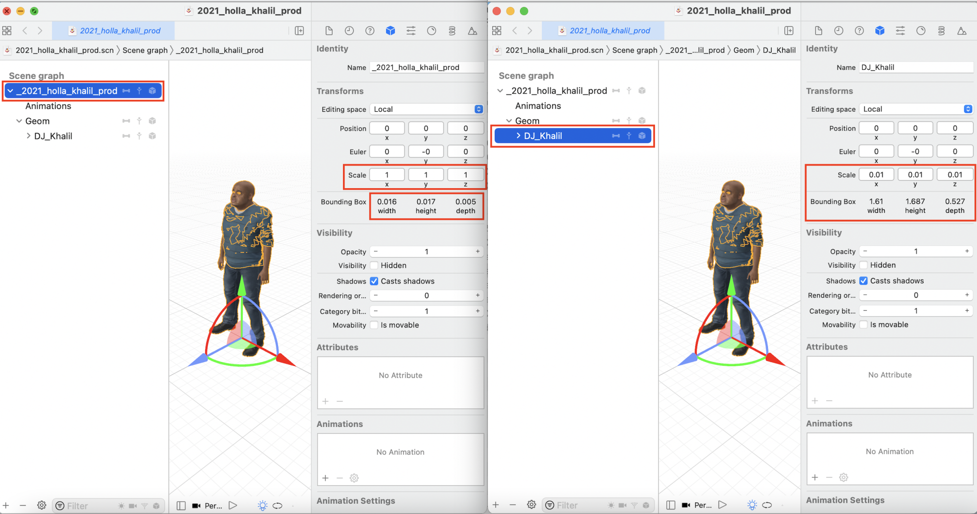
Task: Uncheck Casts shadows in right window
Action: (864, 280)
